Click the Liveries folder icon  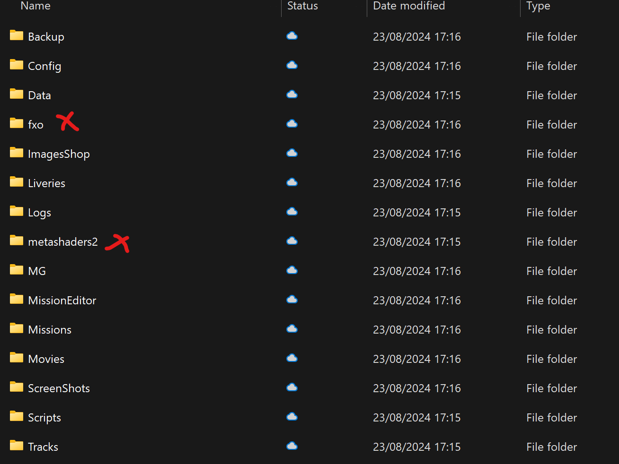pos(17,182)
